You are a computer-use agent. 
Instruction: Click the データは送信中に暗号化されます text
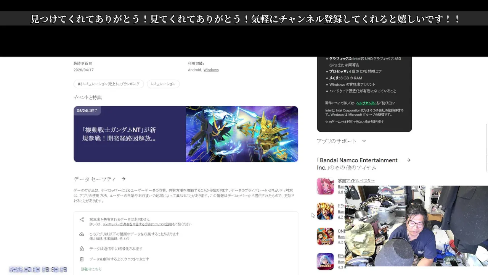116,249
